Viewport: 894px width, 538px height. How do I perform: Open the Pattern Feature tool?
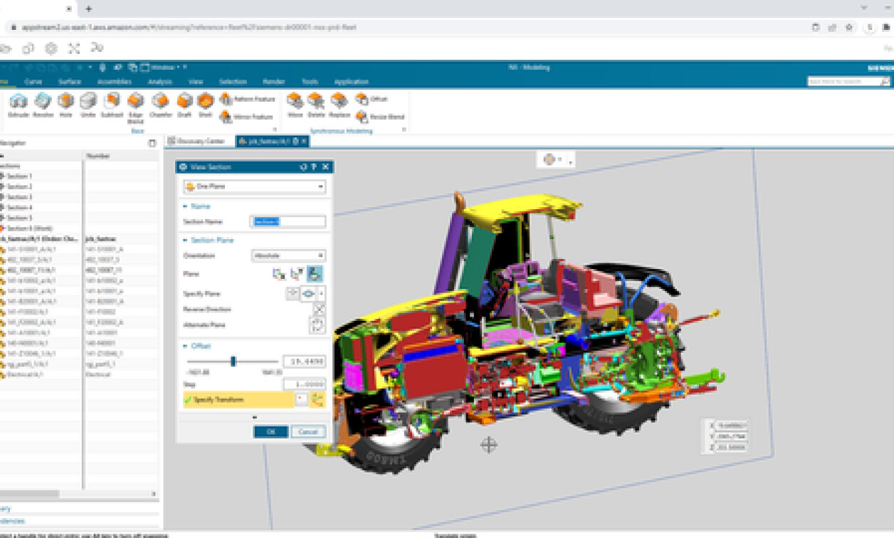tap(245, 100)
